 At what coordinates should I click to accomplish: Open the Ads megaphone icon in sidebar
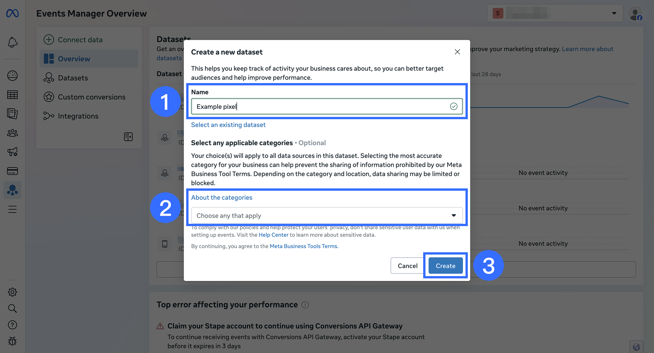point(13,152)
